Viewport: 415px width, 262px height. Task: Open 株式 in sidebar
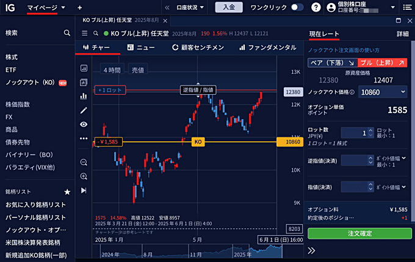tap(12, 57)
